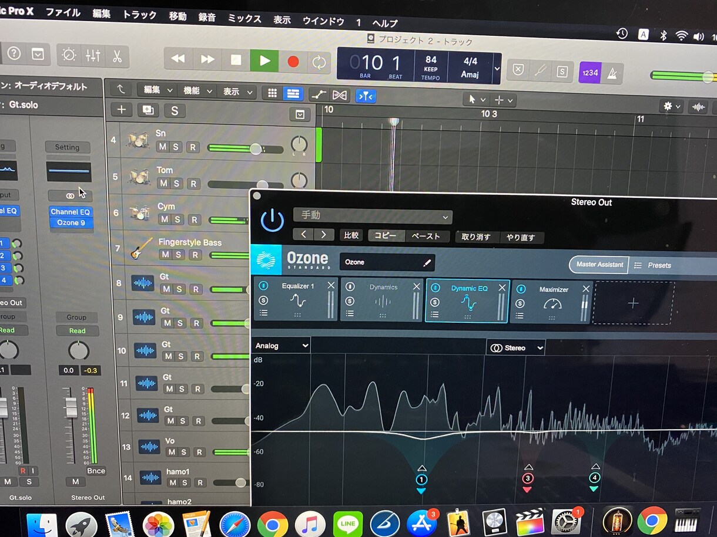
Task: Open the トラック menu
Action: click(x=139, y=15)
